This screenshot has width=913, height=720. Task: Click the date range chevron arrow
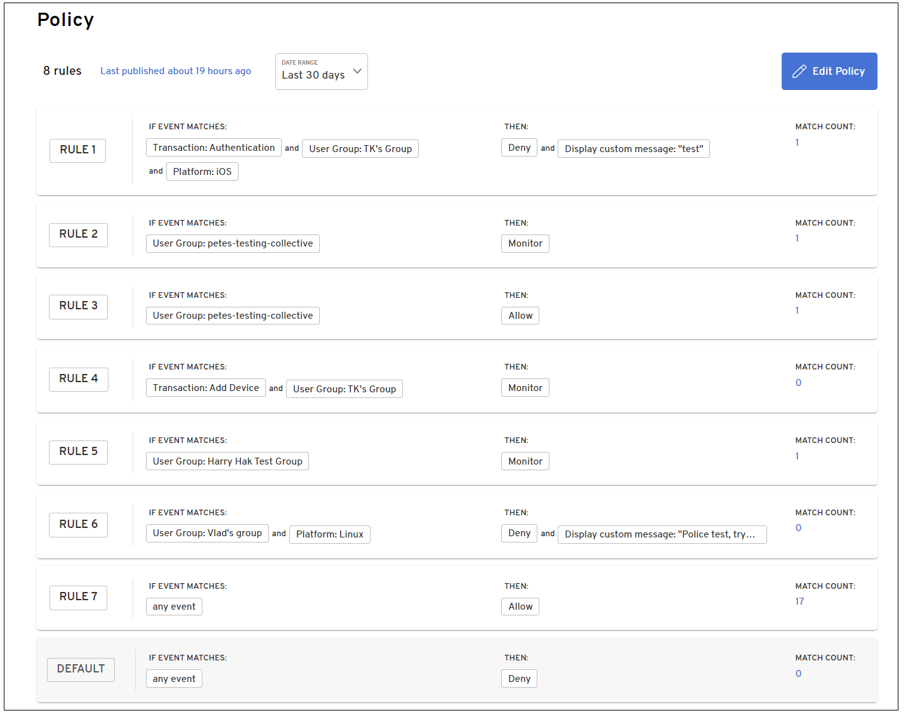coord(357,71)
